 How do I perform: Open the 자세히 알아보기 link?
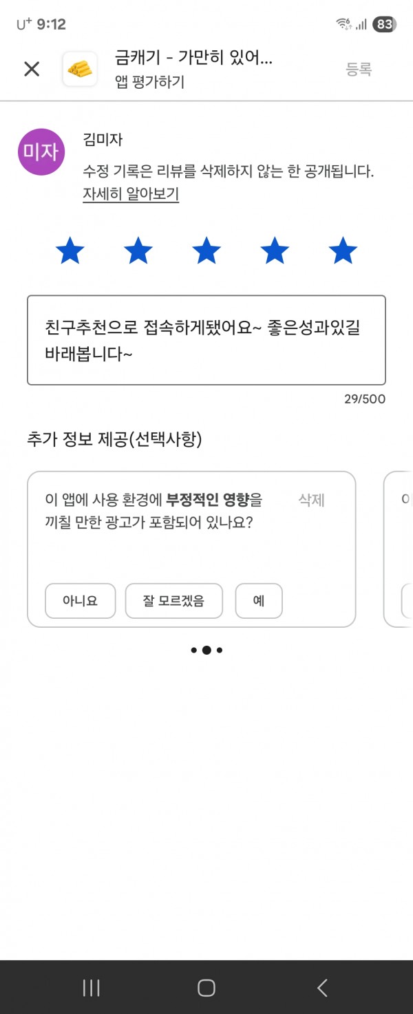(x=131, y=194)
